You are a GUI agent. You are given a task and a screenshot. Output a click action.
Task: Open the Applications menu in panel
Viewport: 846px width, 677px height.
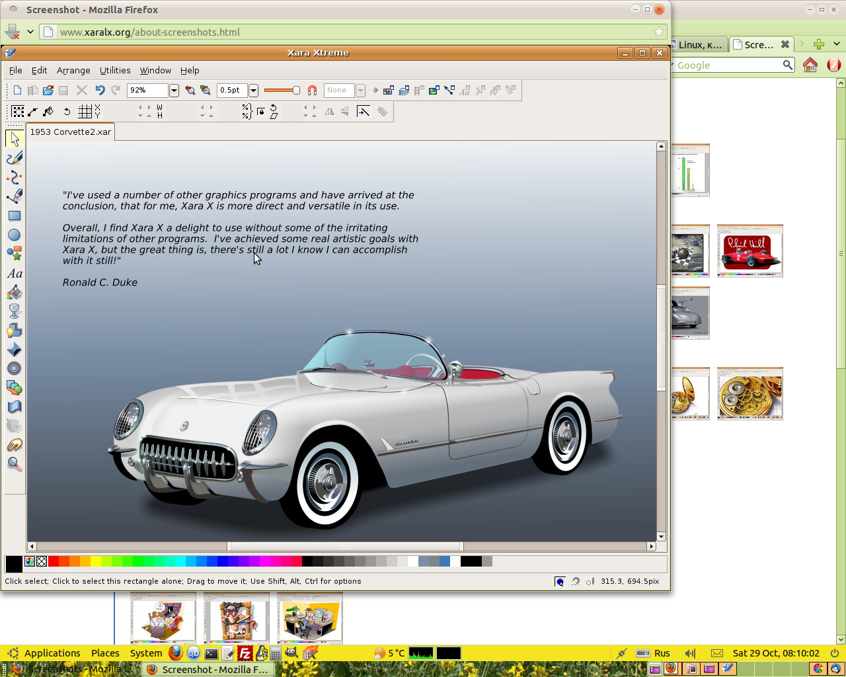(52, 653)
